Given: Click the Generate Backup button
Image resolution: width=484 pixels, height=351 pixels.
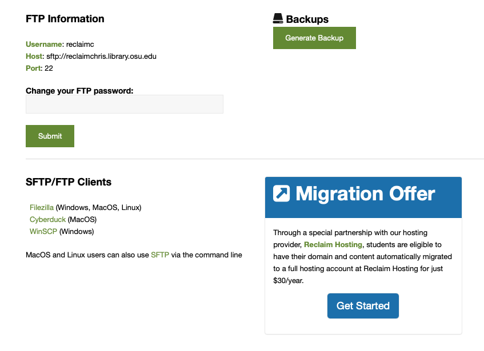Looking at the screenshot, I should tap(314, 38).
